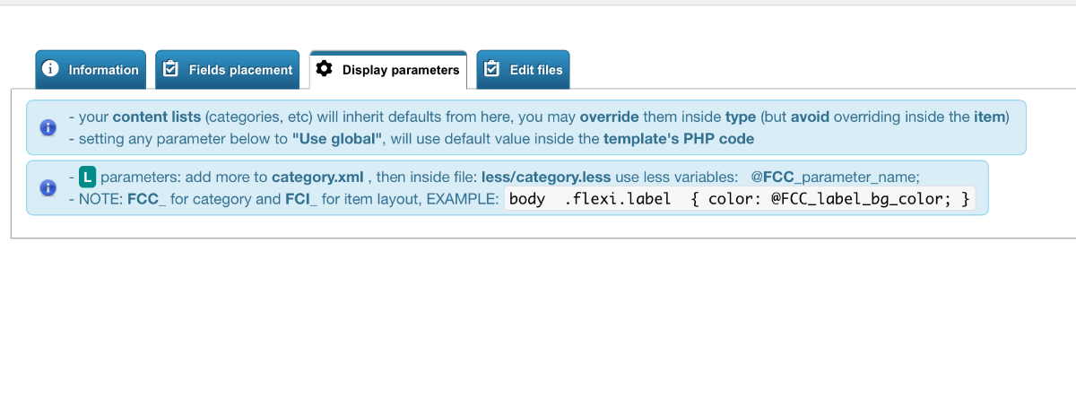The height and width of the screenshot is (416, 1076).
Task: Go to the Edit files tab
Action: [523, 70]
